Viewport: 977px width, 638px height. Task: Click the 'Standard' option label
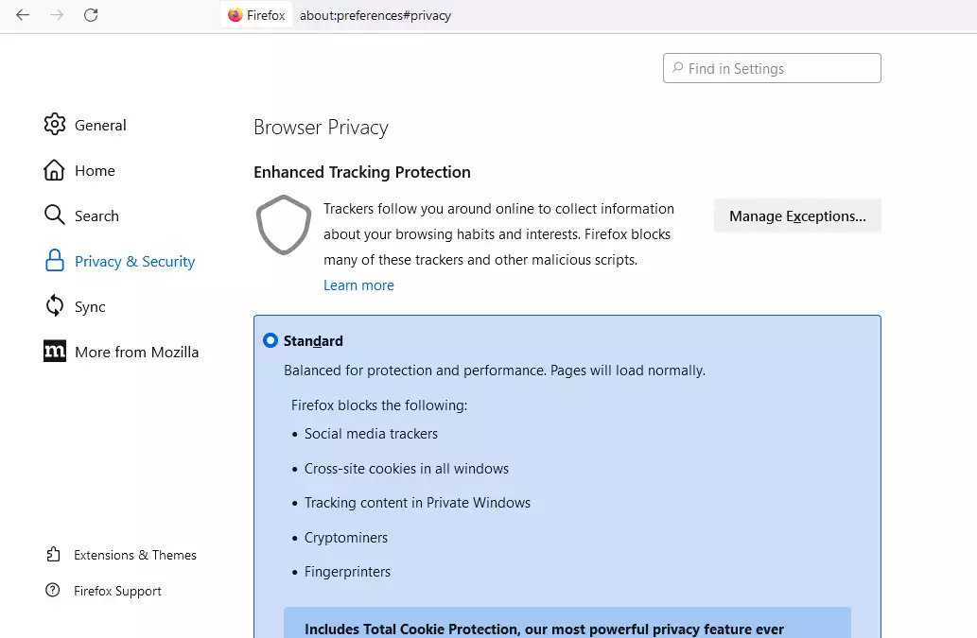(x=313, y=341)
